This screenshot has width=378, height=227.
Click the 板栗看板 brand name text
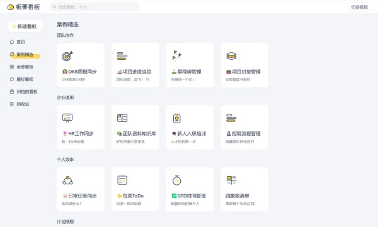click(28, 7)
